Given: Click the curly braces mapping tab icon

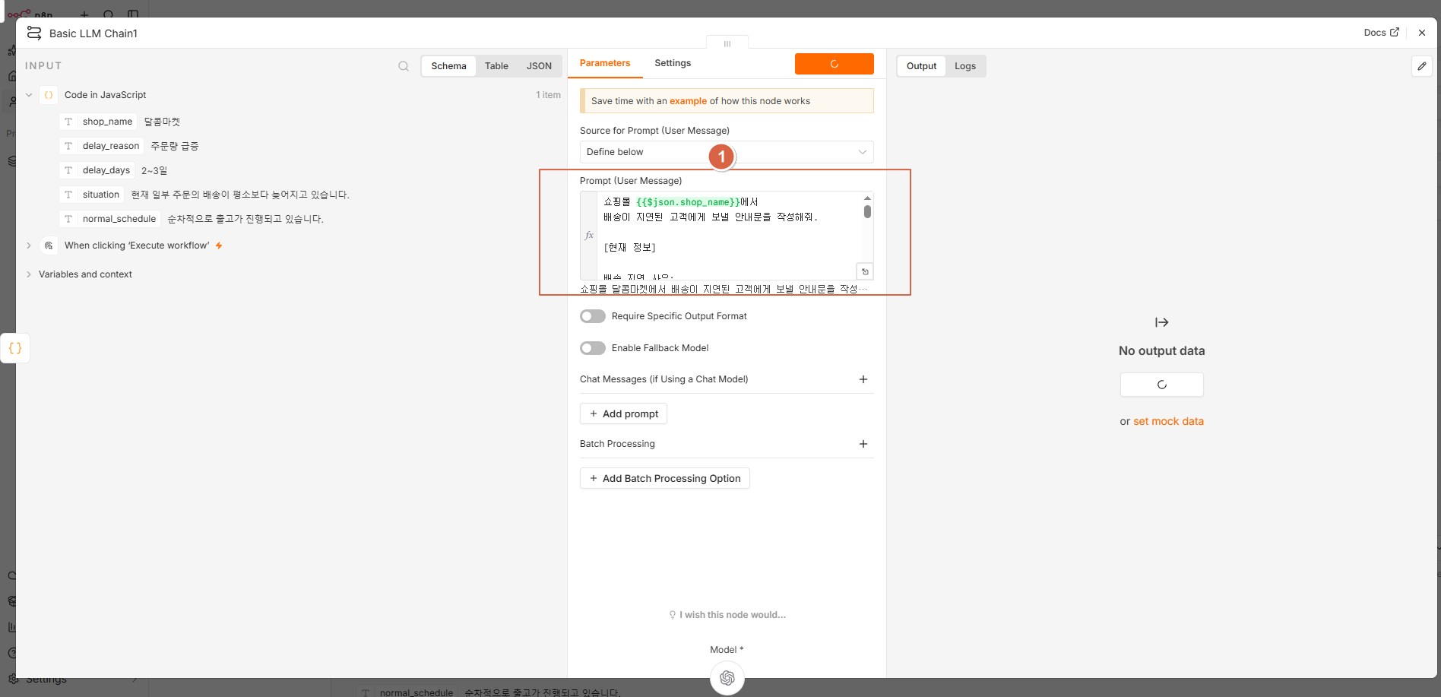Looking at the screenshot, I should click(x=15, y=348).
